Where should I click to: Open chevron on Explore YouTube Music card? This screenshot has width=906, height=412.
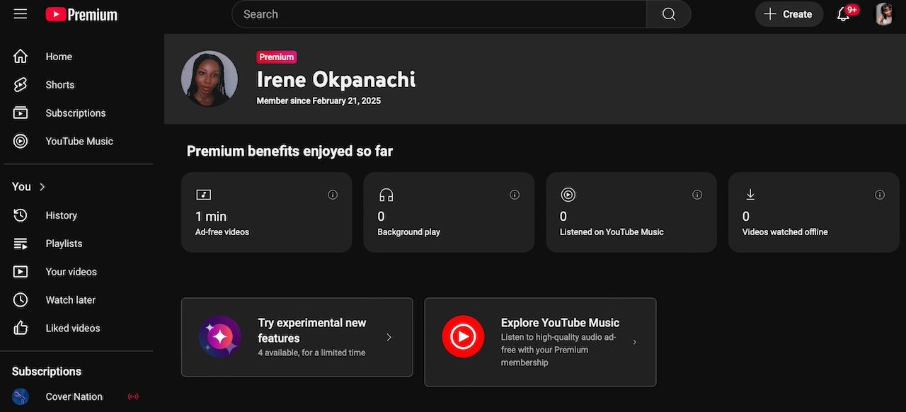click(634, 342)
